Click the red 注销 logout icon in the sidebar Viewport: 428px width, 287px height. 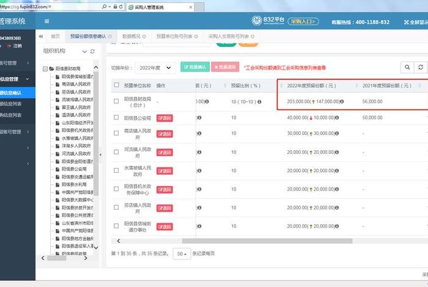tap(9, 46)
